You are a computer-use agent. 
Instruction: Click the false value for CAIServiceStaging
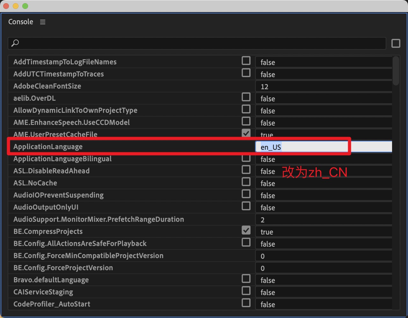click(324, 292)
